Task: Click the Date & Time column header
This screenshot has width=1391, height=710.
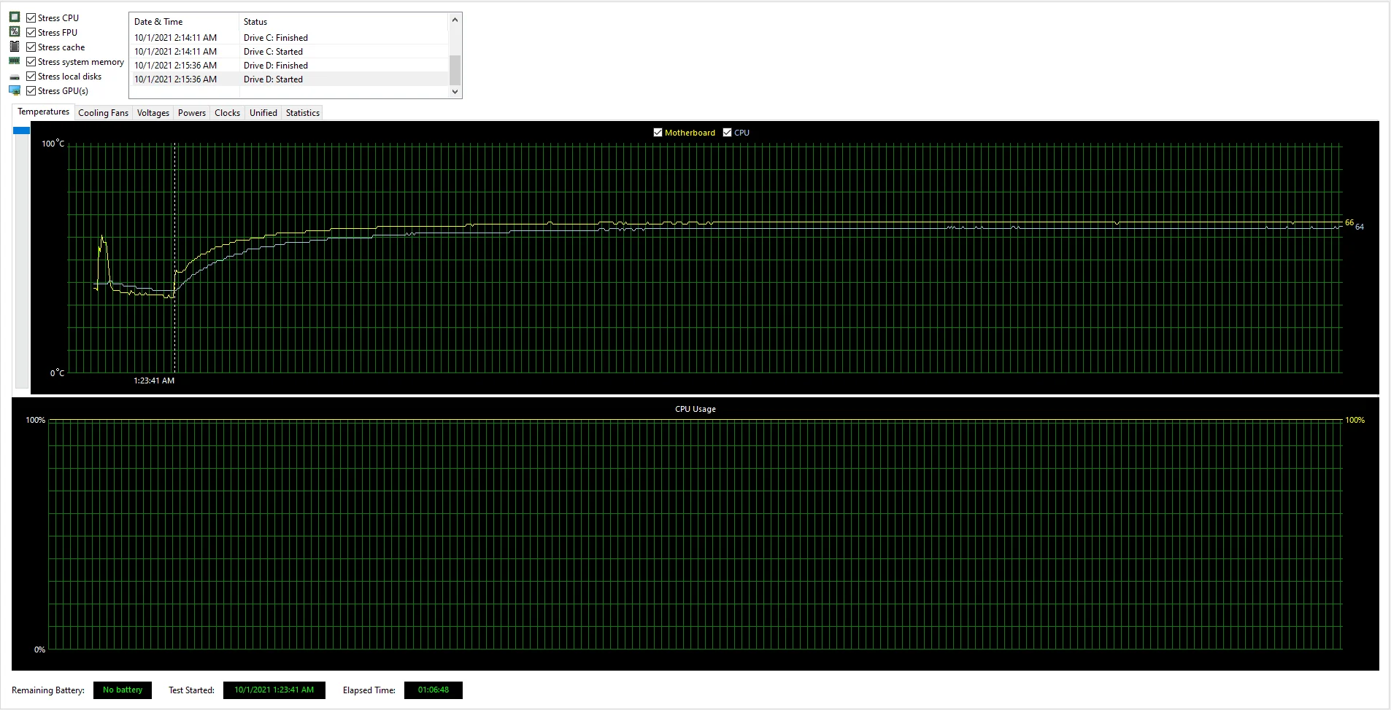Action: coord(184,22)
